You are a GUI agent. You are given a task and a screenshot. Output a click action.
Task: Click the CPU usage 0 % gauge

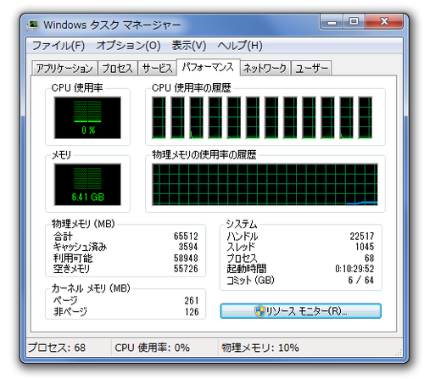pos(87,118)
